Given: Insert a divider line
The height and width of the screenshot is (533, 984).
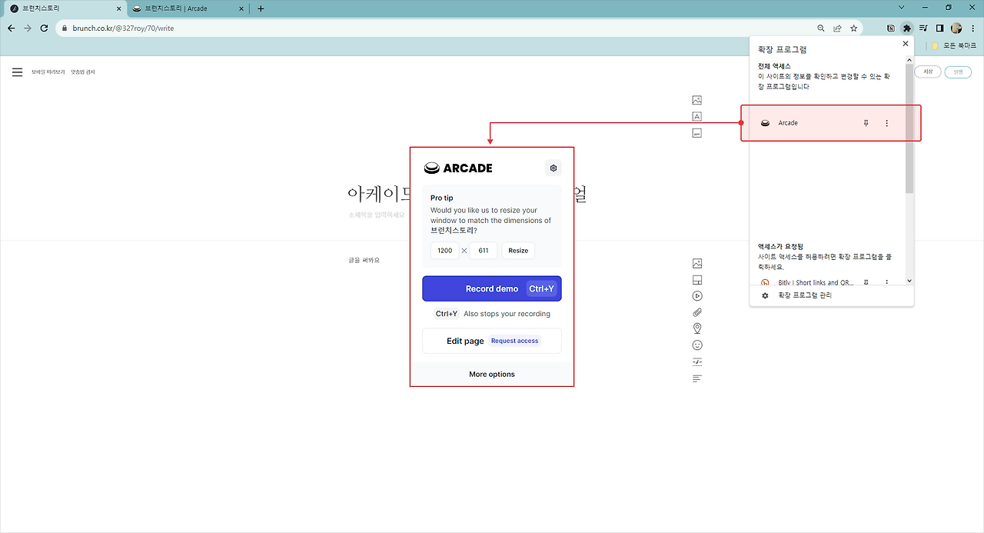Looking at the screenshot, I should [697, 361].
